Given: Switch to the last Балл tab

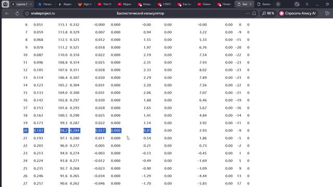Looking at the screenshot, I should tap(264, 4).
